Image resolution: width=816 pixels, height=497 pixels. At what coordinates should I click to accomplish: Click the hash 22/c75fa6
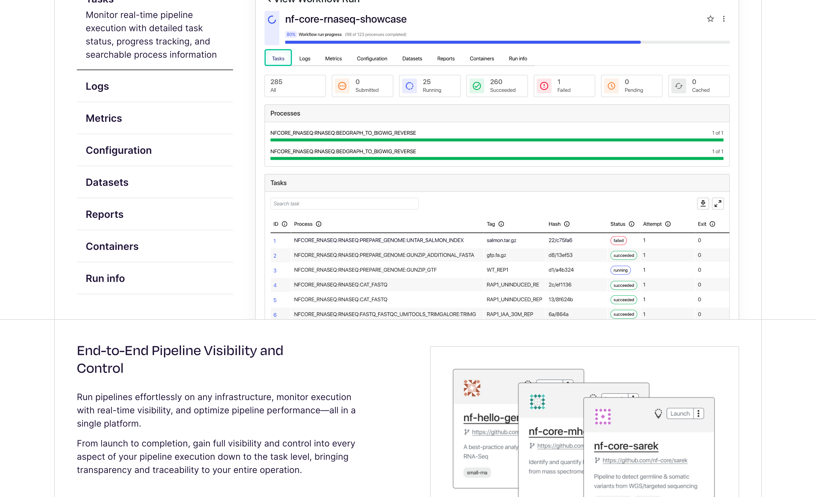[x=560, y=240]
